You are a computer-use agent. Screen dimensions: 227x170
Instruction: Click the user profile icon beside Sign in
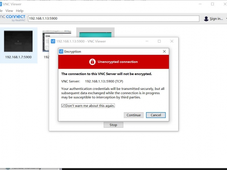206,19
